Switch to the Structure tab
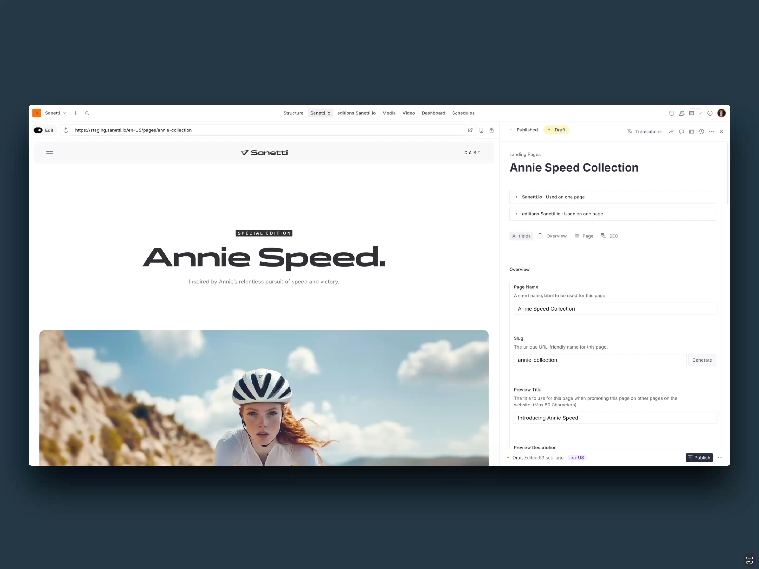This screenshot has height=569, width=759. (293, 113)
